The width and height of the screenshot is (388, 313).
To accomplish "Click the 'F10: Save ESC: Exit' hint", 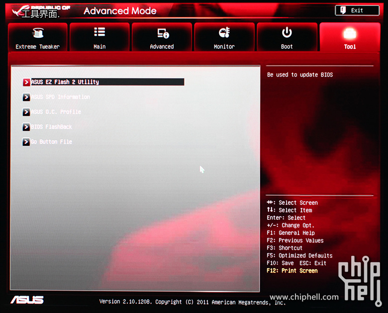I will pos(296,263).
